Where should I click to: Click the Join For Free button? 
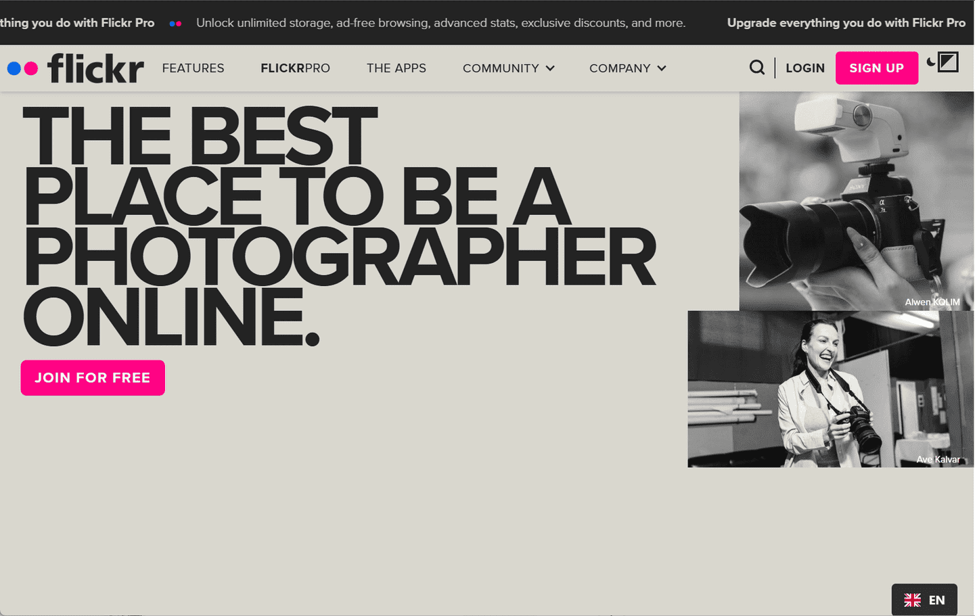pyautogui.click(x=93, y=378)
